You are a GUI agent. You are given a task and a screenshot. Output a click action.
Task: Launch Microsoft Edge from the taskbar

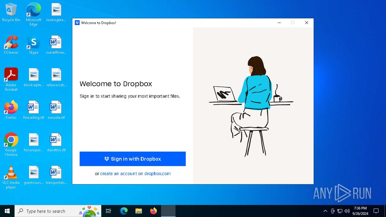pos(124,211)
